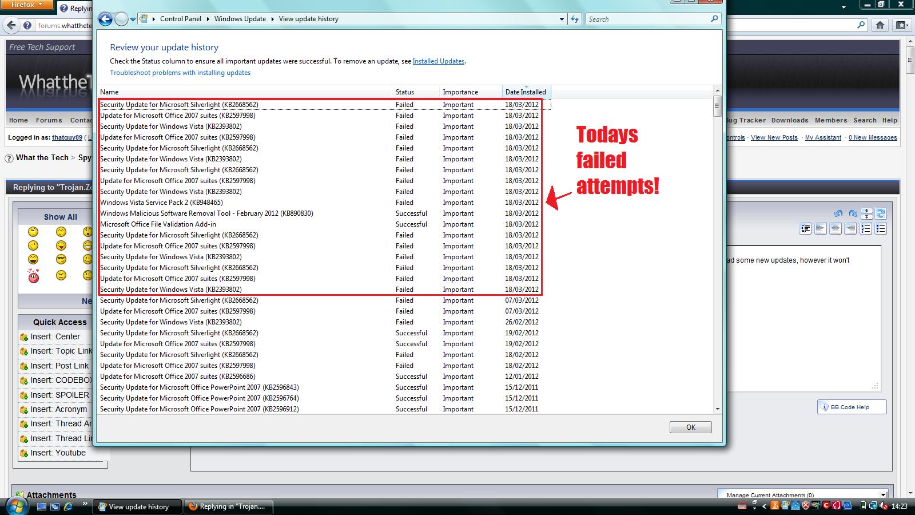
Task: Click Firefox home icon
Action: (880, 25)
